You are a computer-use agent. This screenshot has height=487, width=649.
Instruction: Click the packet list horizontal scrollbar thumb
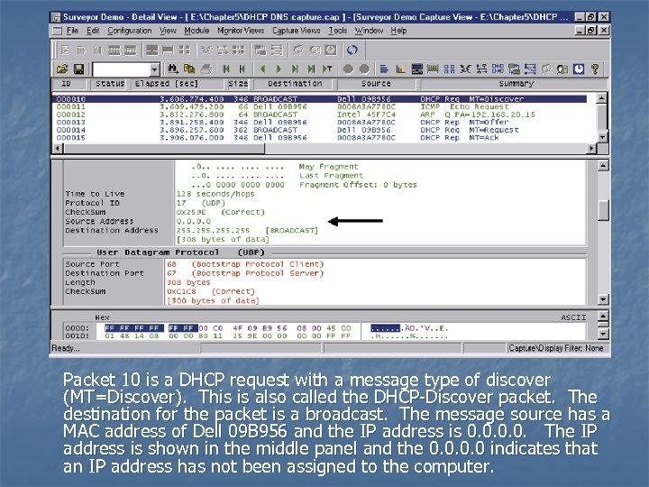tap(163, 148)
